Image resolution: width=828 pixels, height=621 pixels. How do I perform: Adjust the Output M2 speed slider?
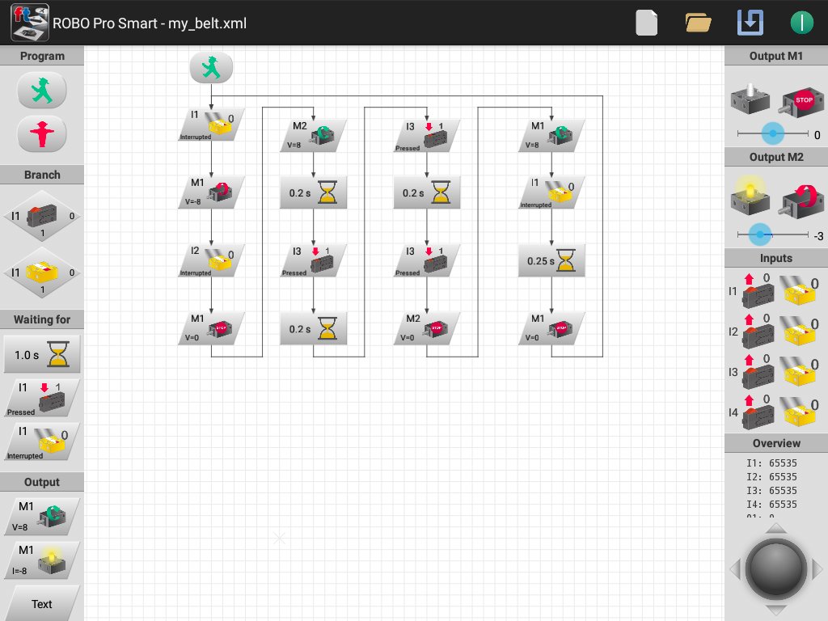761,233
